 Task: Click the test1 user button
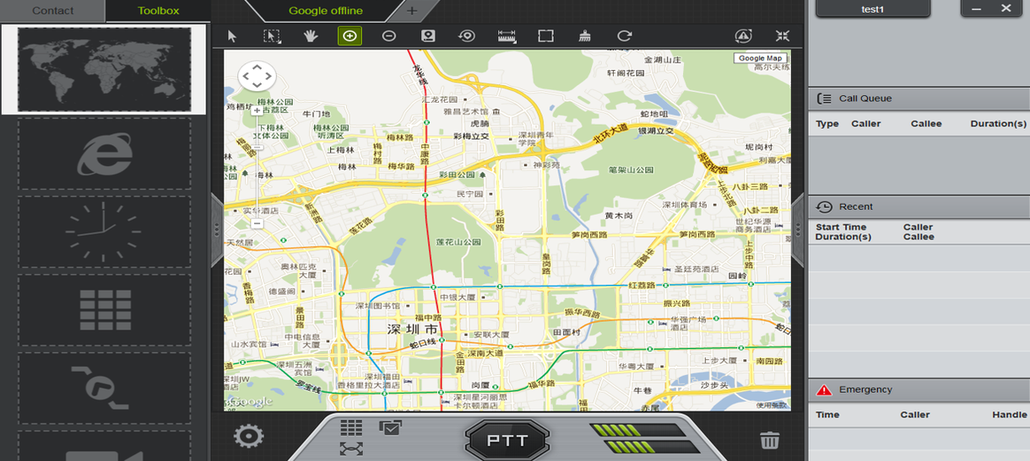pyautogui.click(x=872, y=8)
